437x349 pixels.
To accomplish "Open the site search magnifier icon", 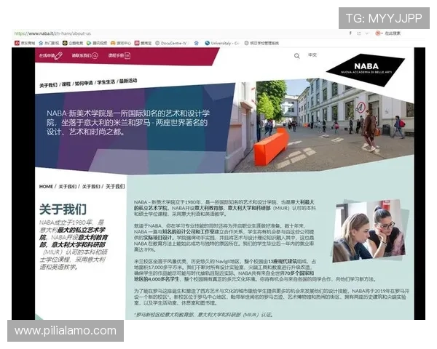I will [297, 56].
